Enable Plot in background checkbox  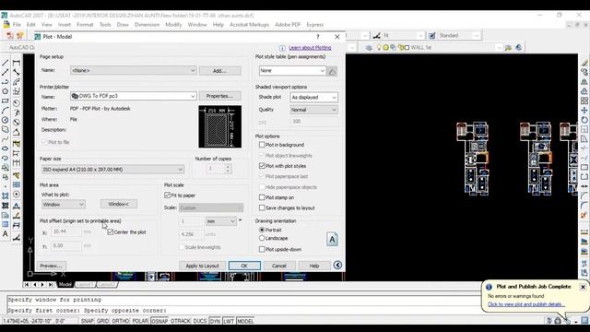(x=262, y=145)
